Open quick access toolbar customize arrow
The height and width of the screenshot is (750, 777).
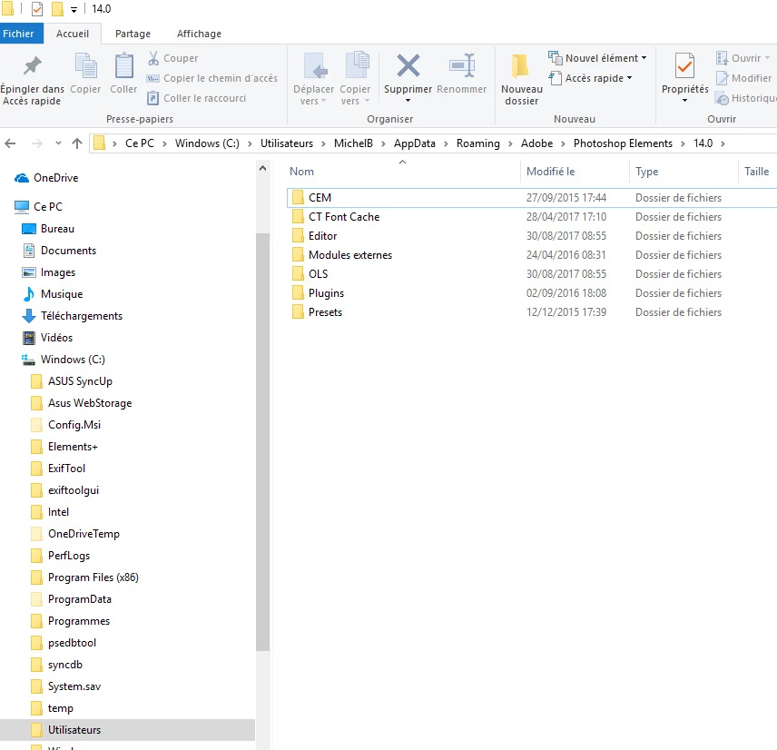[x=74, y=9]
